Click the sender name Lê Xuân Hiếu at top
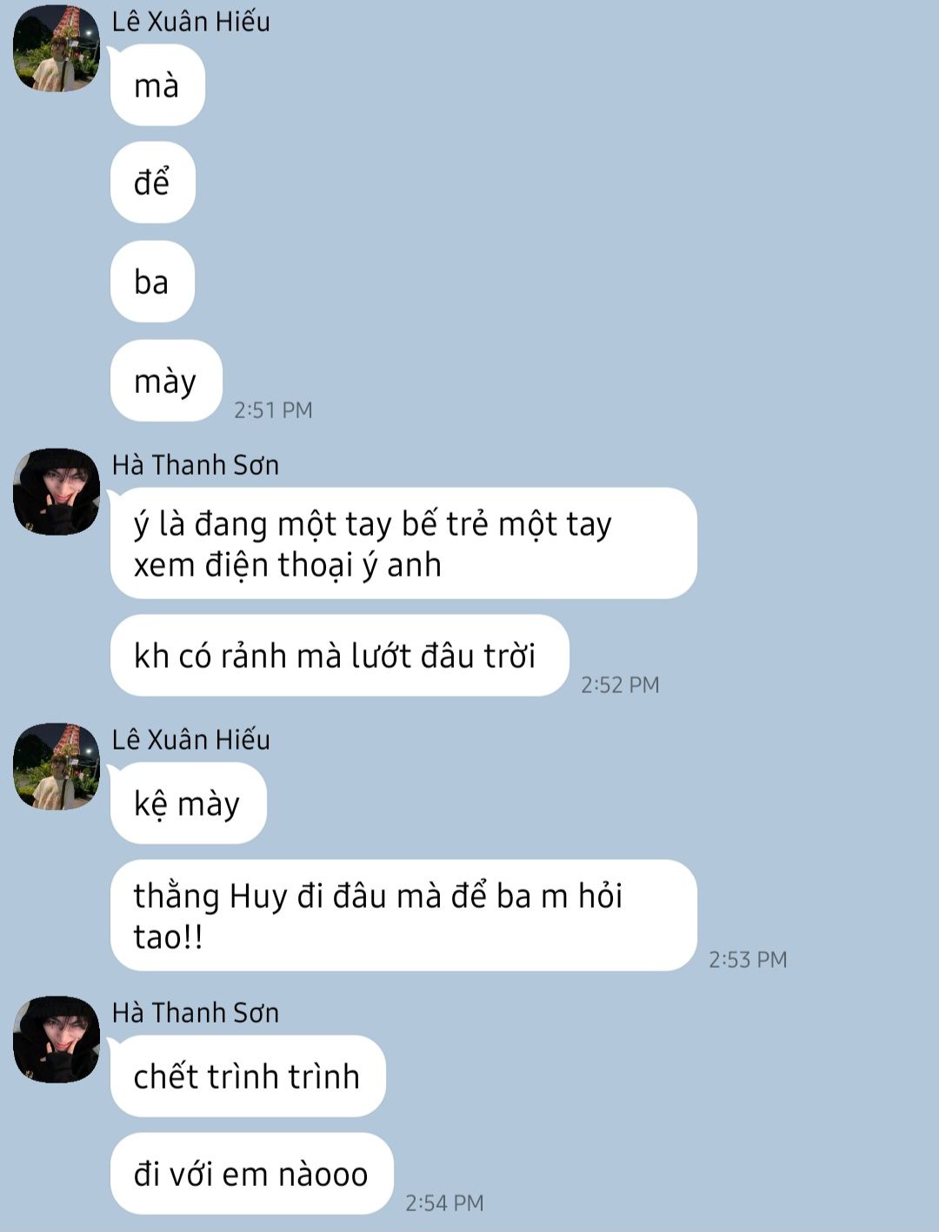The image size is (939, 1232). [191, 21]
